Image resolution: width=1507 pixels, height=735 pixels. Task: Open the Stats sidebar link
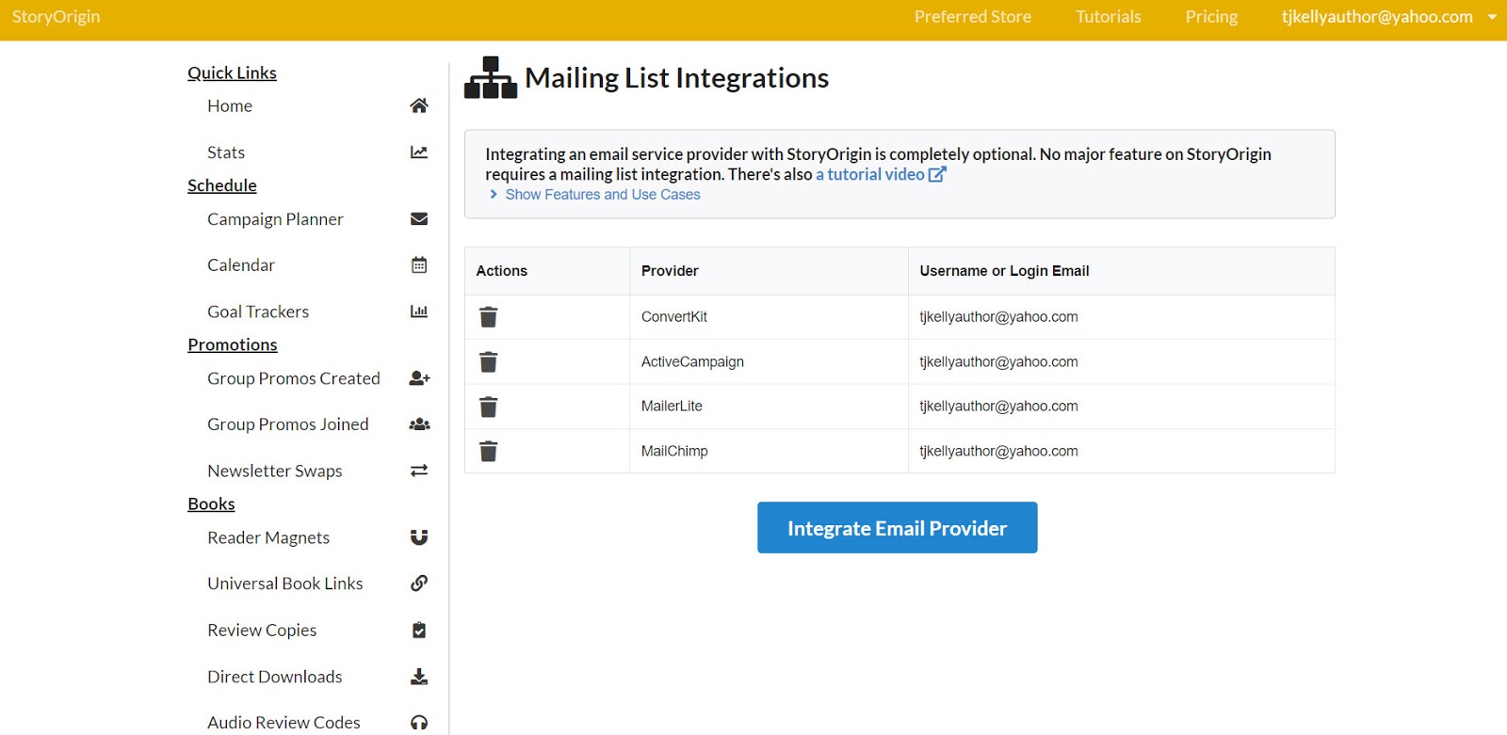pos(226,152)
